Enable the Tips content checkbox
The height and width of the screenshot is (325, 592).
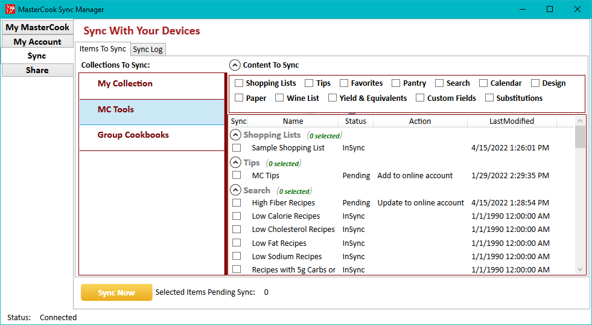(x=309, y=83)
